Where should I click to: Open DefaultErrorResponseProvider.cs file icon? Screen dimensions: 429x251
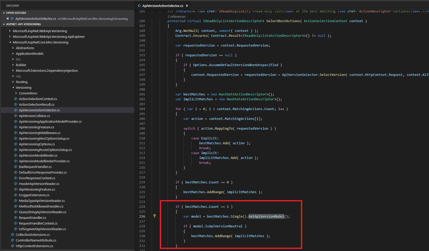pos(16,172)
